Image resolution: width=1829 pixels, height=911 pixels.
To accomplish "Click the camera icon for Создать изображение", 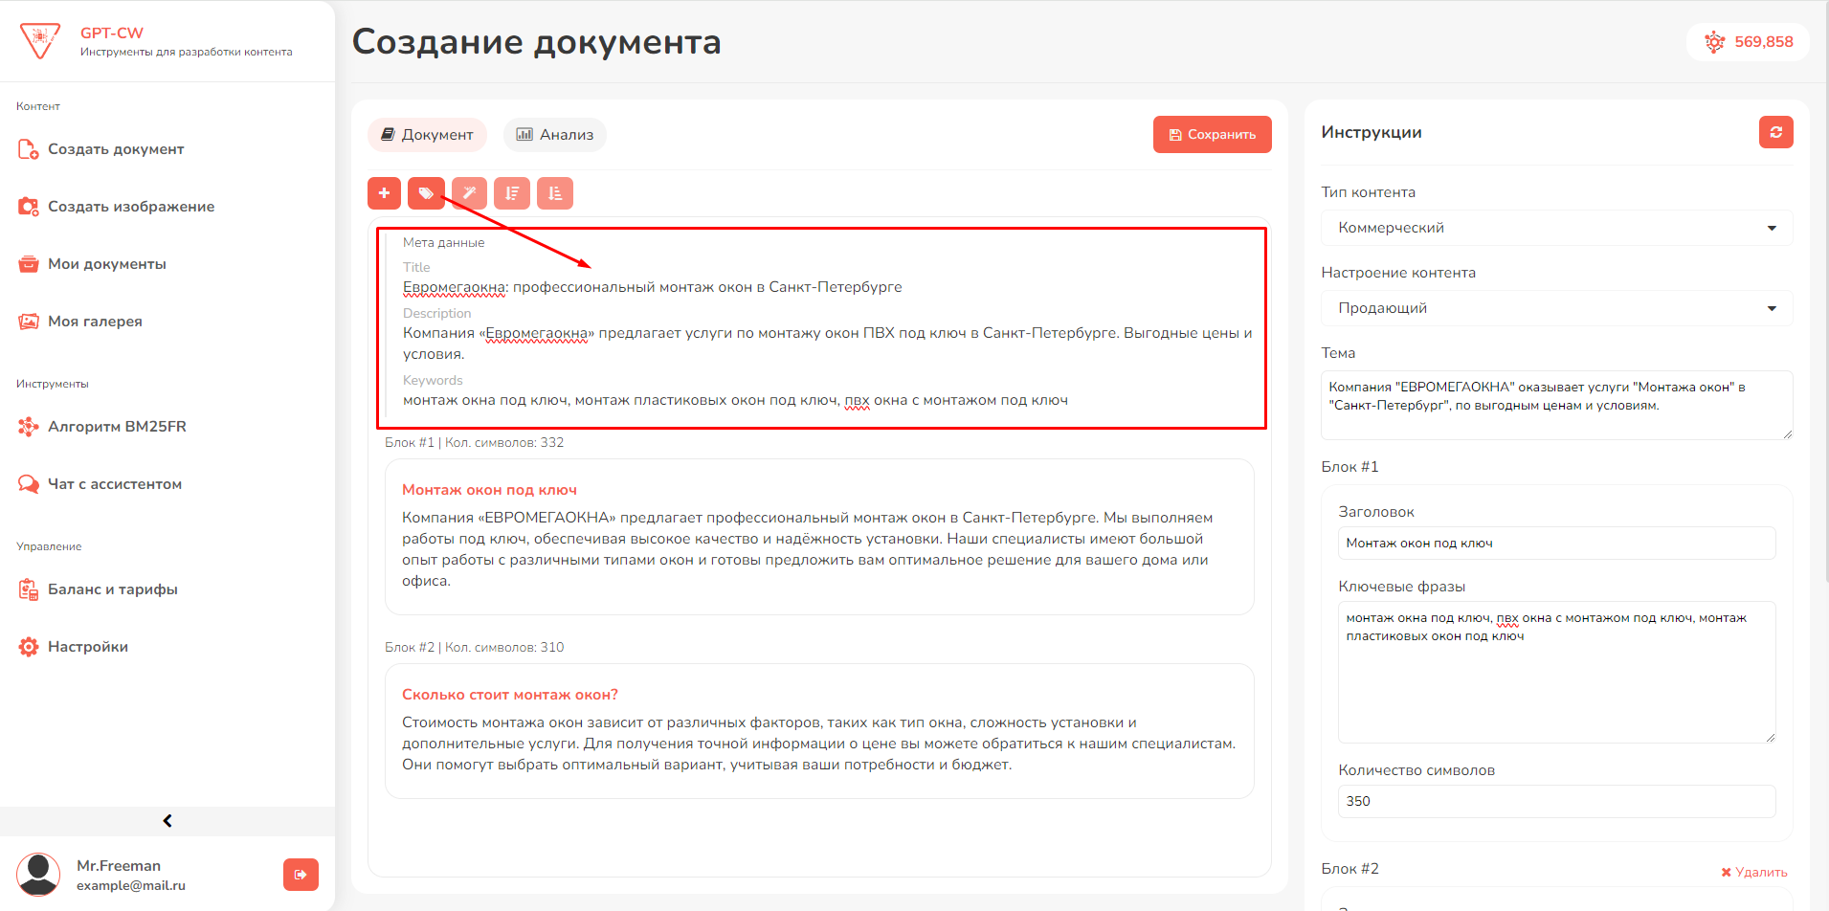I will [x=29, y=207].
